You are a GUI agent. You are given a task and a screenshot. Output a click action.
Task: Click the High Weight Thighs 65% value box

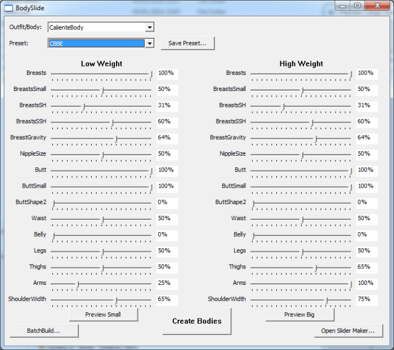[367, 268]
